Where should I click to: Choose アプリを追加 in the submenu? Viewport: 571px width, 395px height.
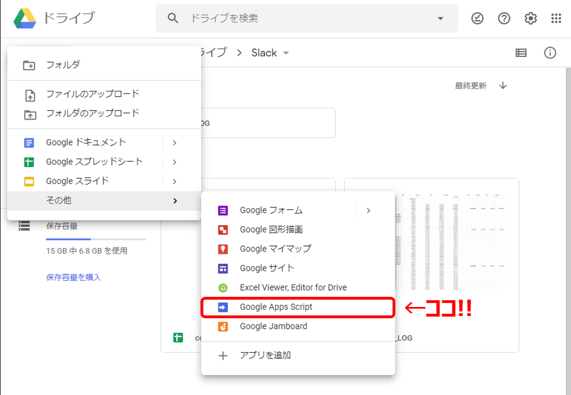point(298,355)
